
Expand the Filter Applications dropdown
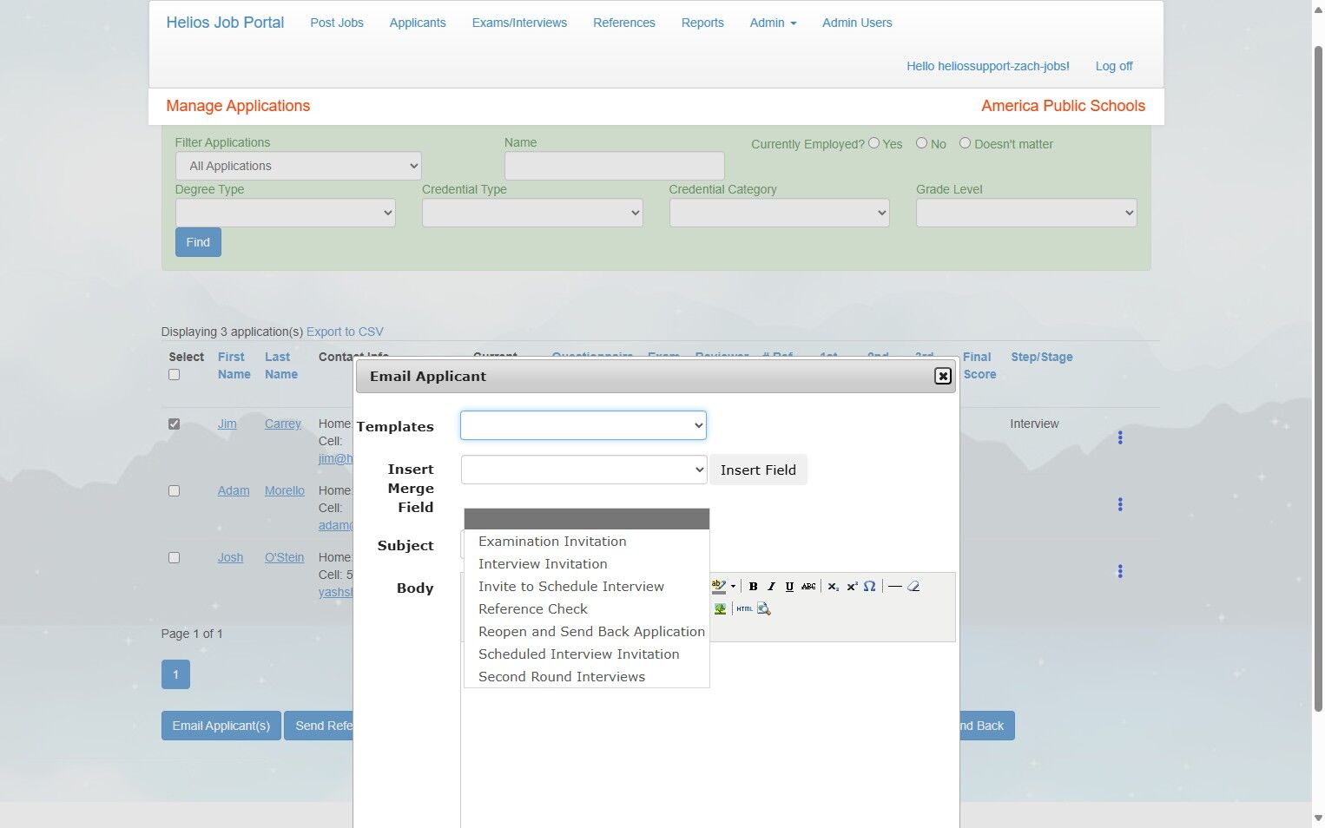tap(299, 166)
